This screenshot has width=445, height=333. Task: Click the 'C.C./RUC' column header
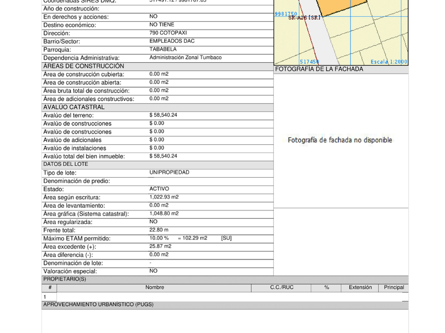[281, 288]
